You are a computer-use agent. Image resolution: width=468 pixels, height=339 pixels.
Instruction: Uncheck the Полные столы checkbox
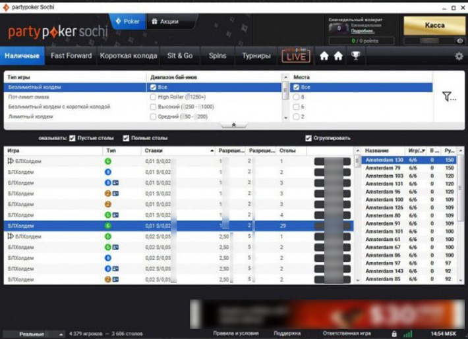pos(126,138)
